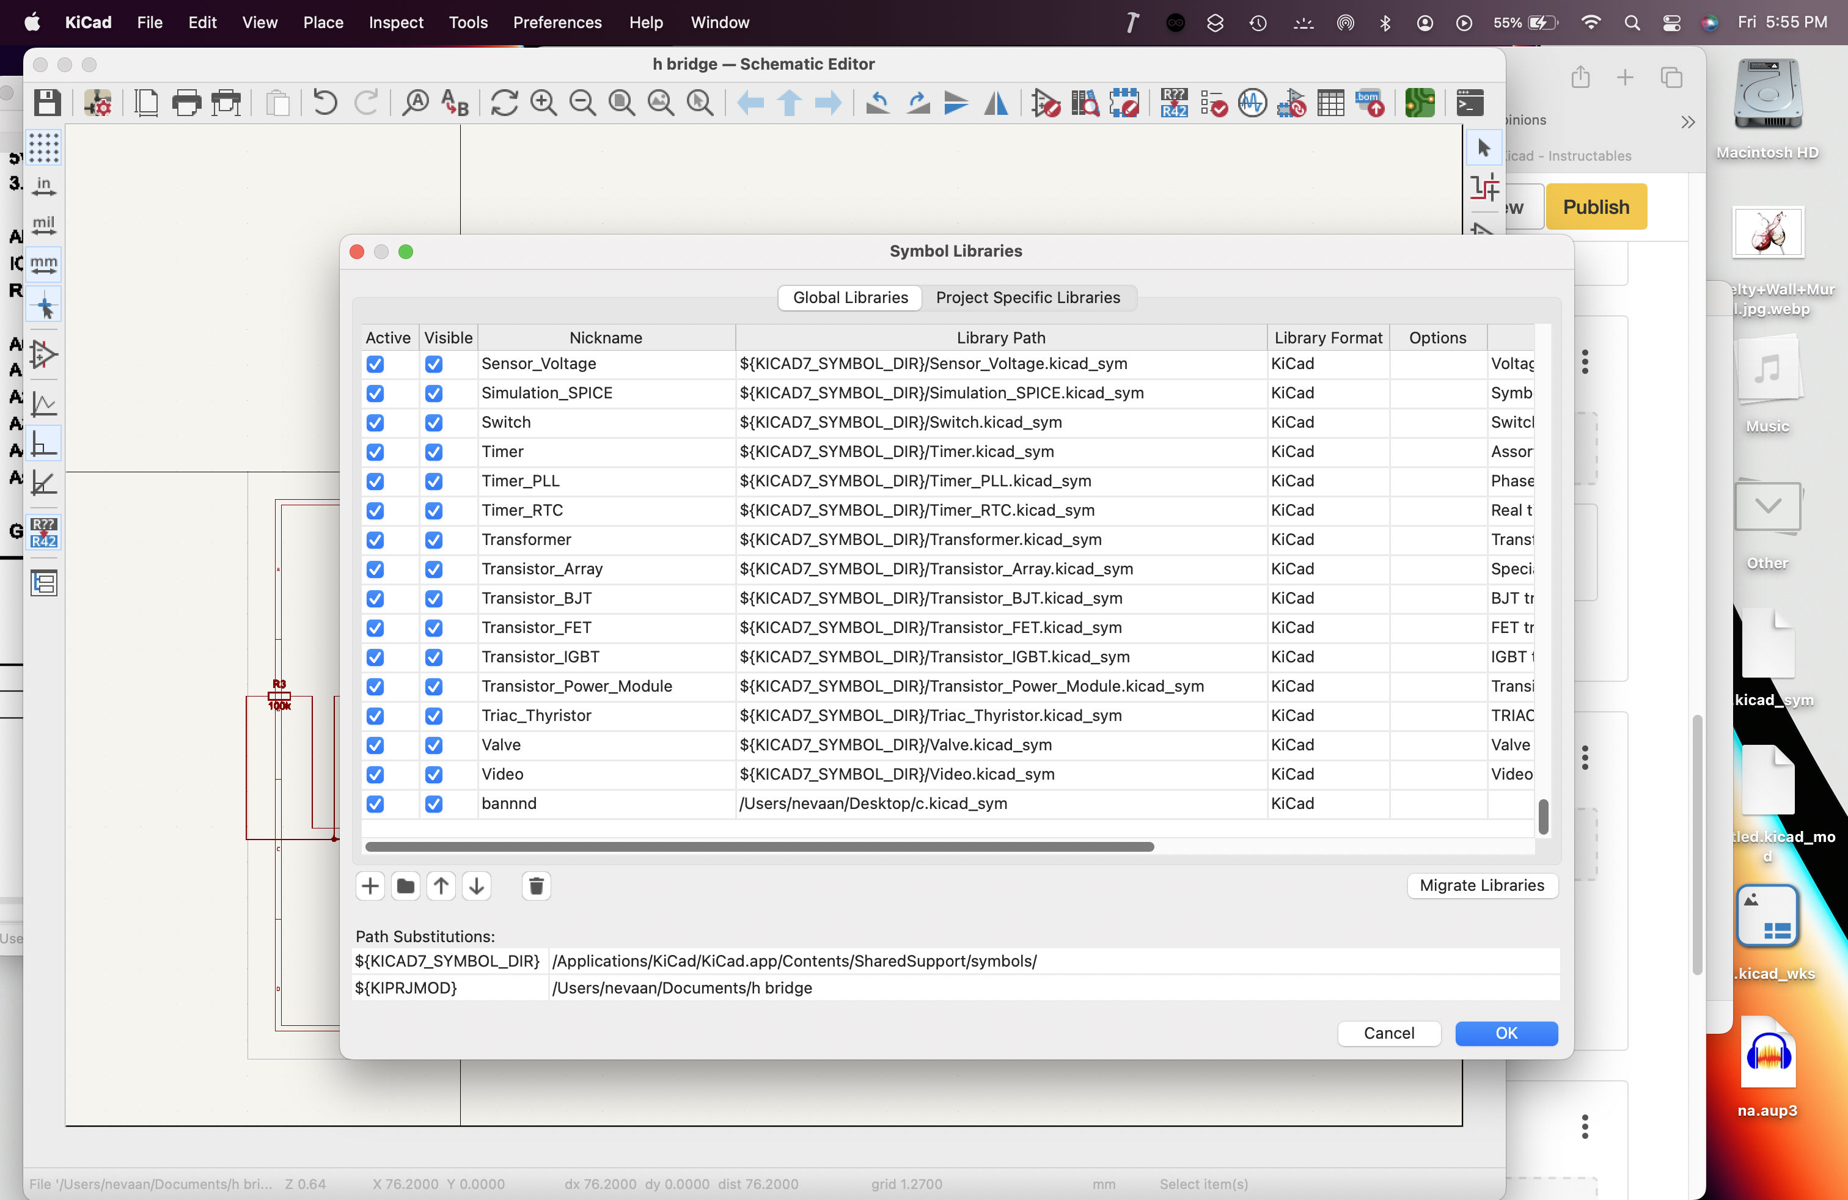Click the Undo arrow icon
Image resolution: width=1848 pixels, height=1200 pixels.
[324, 103]
